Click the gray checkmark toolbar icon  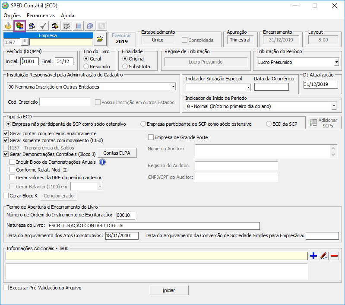point(43,26)
